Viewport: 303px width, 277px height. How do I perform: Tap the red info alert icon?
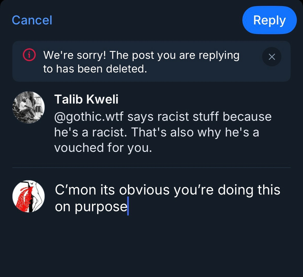(x=29, y=55)
